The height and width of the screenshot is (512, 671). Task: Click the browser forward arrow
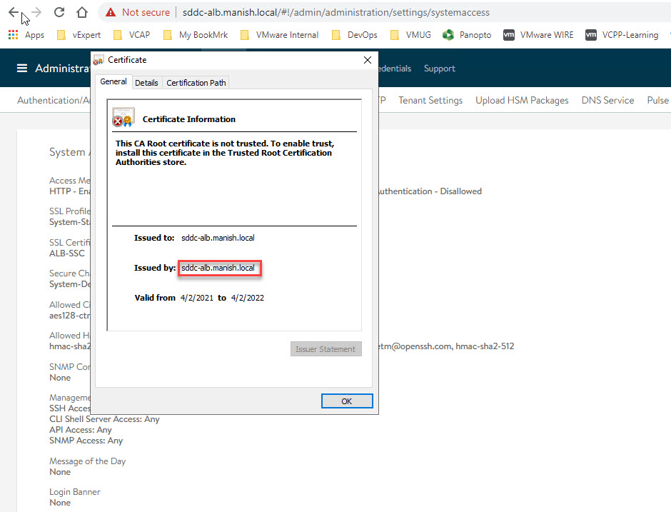pyautogui.click(x=36, y=12)
